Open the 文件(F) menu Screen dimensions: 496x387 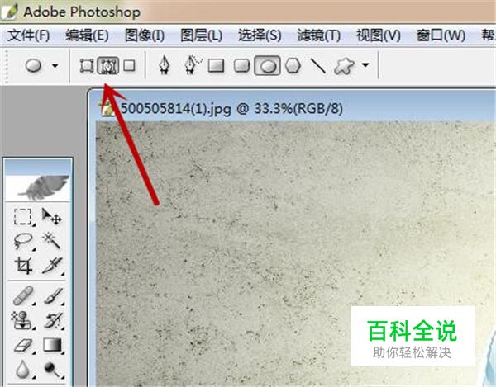tap(28, 35)
